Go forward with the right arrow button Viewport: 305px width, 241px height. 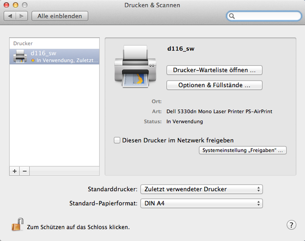(x=22, y=16)
